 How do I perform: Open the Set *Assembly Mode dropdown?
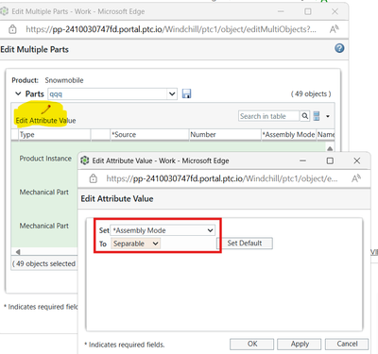(x=163, y=230)
